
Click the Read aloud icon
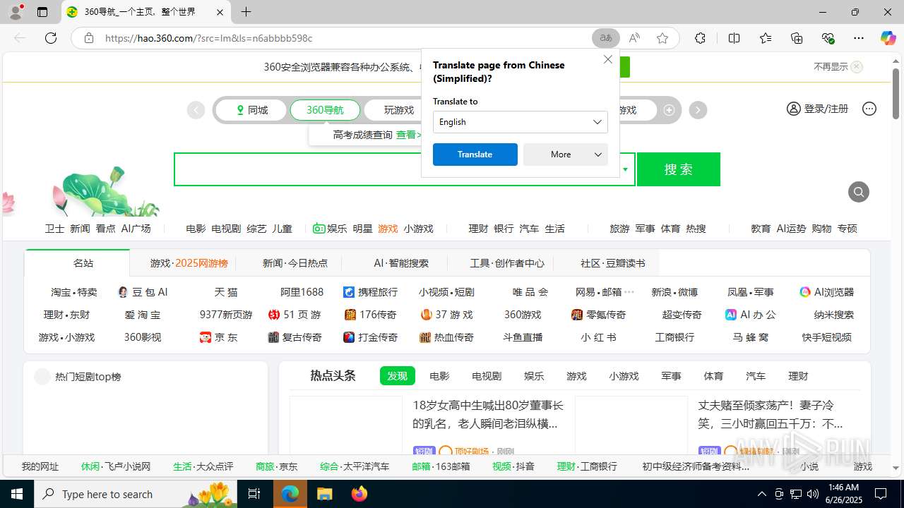634,38
